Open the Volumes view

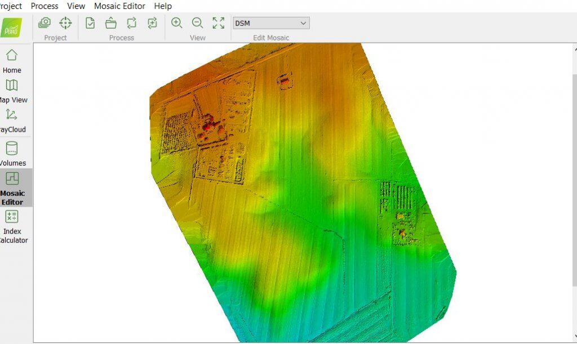click(12, 154)
